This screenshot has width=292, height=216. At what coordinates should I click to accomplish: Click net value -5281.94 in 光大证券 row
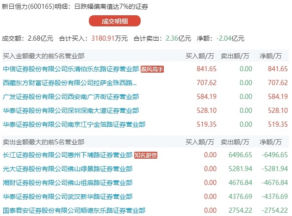point(275,169)
